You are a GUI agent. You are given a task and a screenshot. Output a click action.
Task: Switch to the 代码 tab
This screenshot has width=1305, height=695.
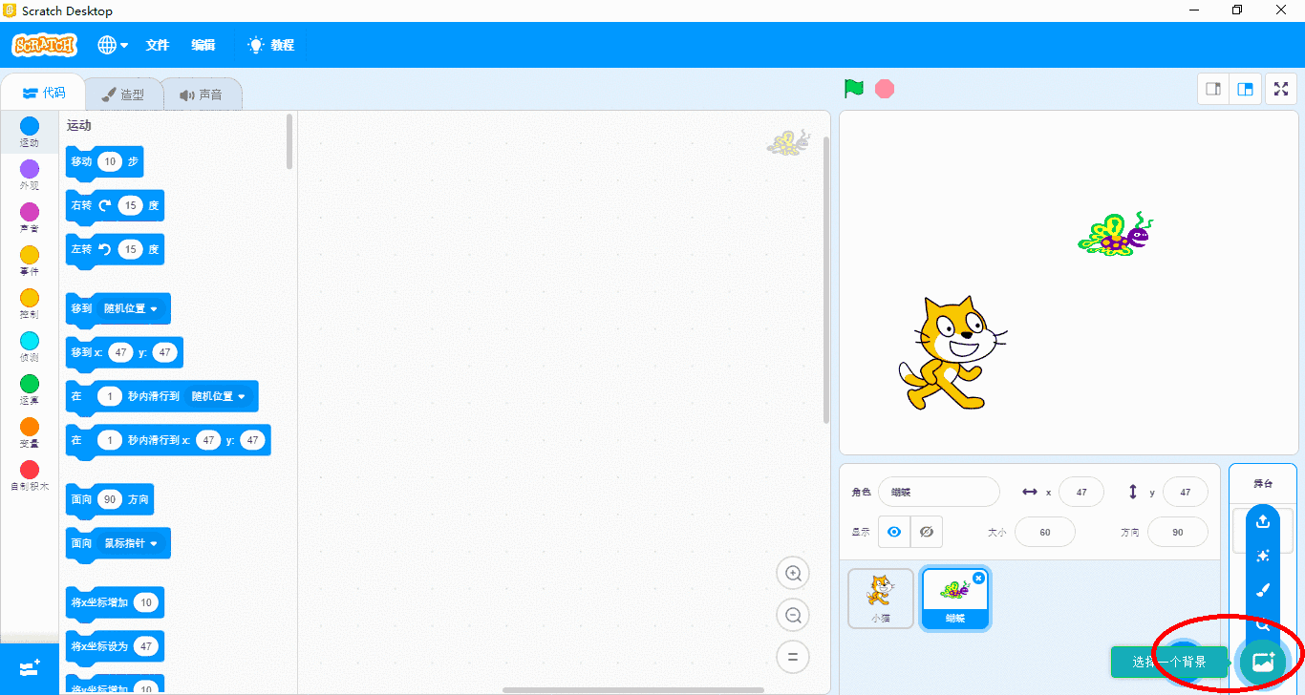coord(44,93)
